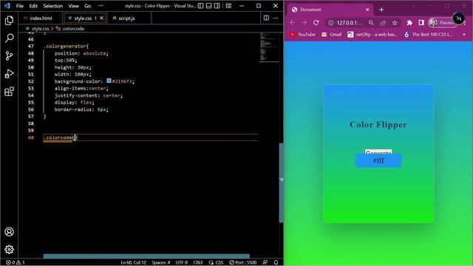The width and height of the screenshot is (473, 266).
Task: Open the Accounts menu in VS Code
Action: click(9, 231)
